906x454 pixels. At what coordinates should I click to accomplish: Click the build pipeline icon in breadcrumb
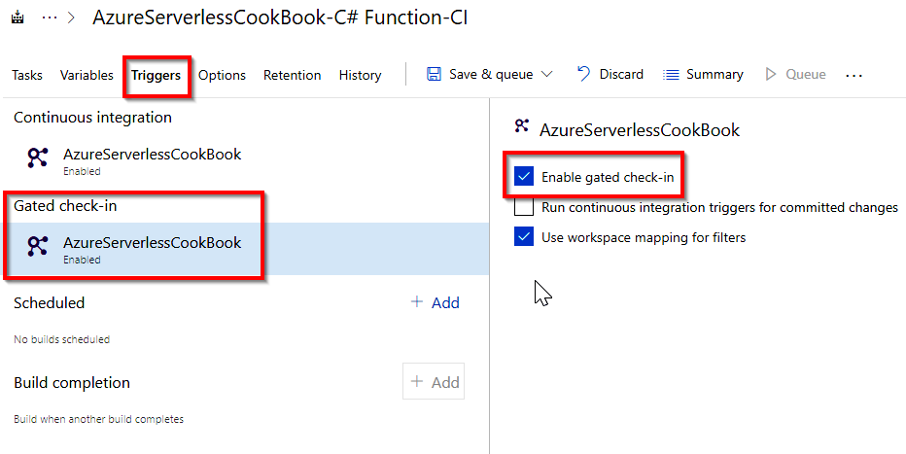pyautogui.click(x=17, y=18)
